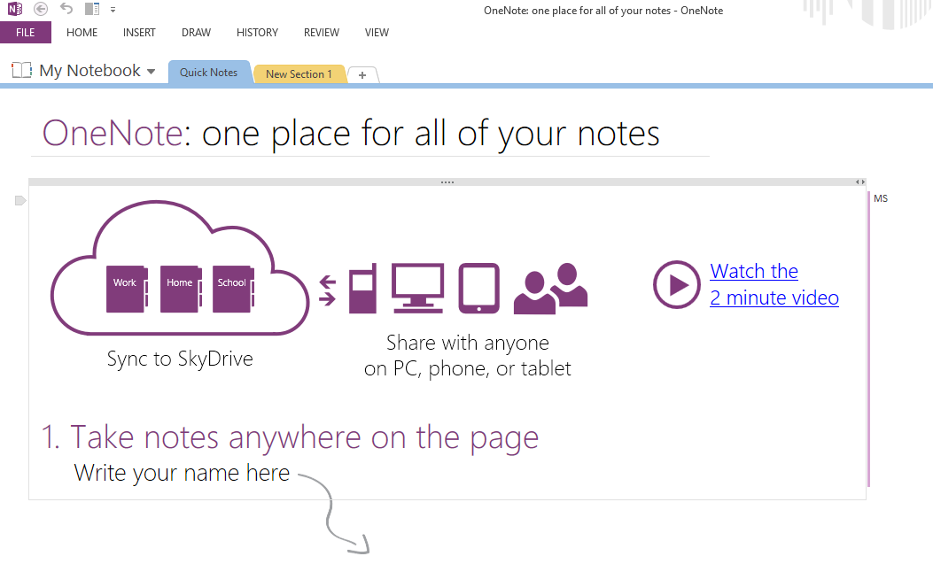Click the Work notebook icon in cloud
Viewport: 933px width, 564px height.
pos(127,290)
